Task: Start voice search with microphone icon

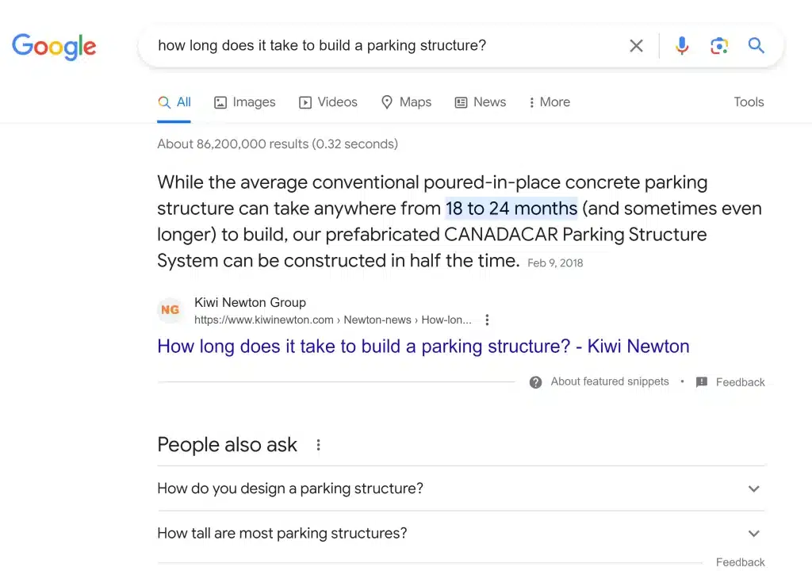Action: click(682, 45)
